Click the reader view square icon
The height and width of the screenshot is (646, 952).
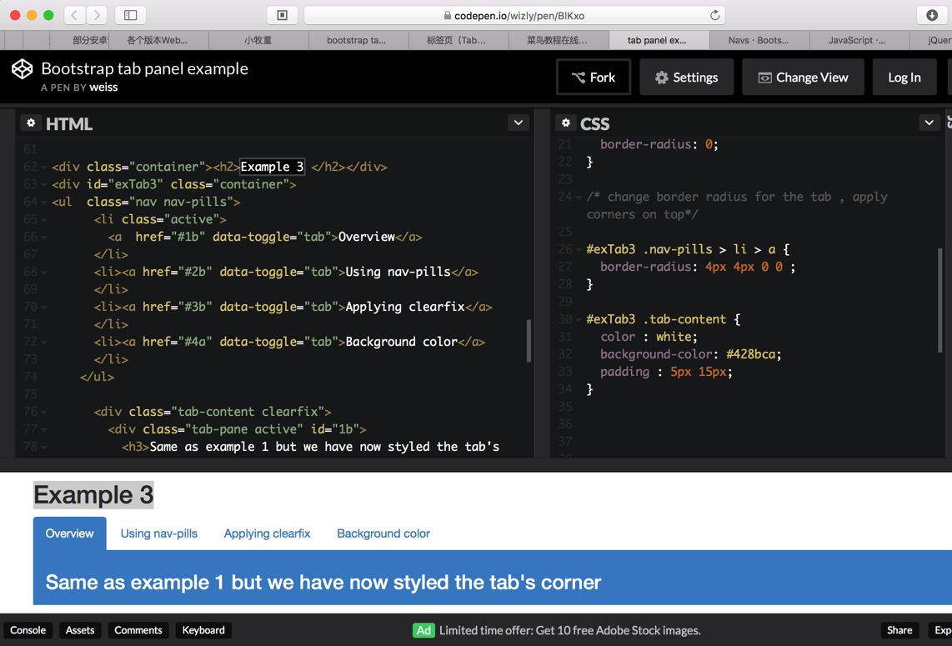[x=283, y=15]
